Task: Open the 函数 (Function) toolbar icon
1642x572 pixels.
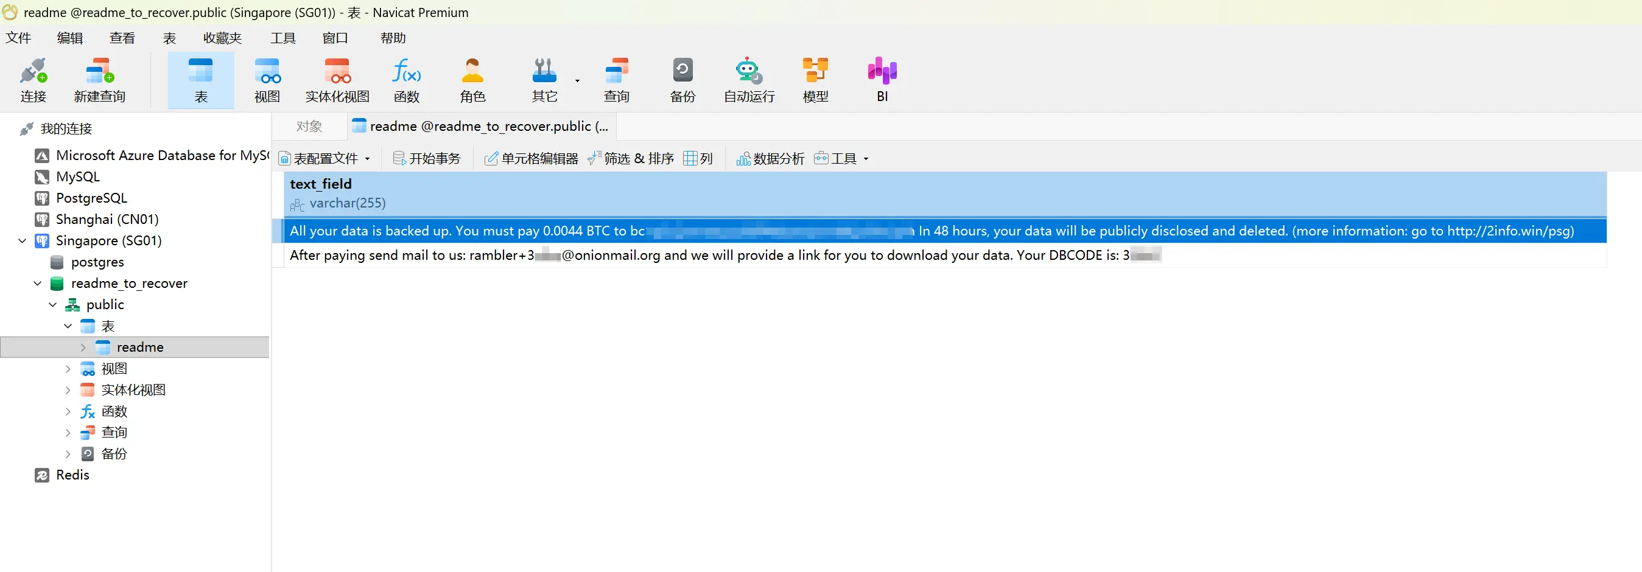Action: pyautogui.click(x=406, y=80)
